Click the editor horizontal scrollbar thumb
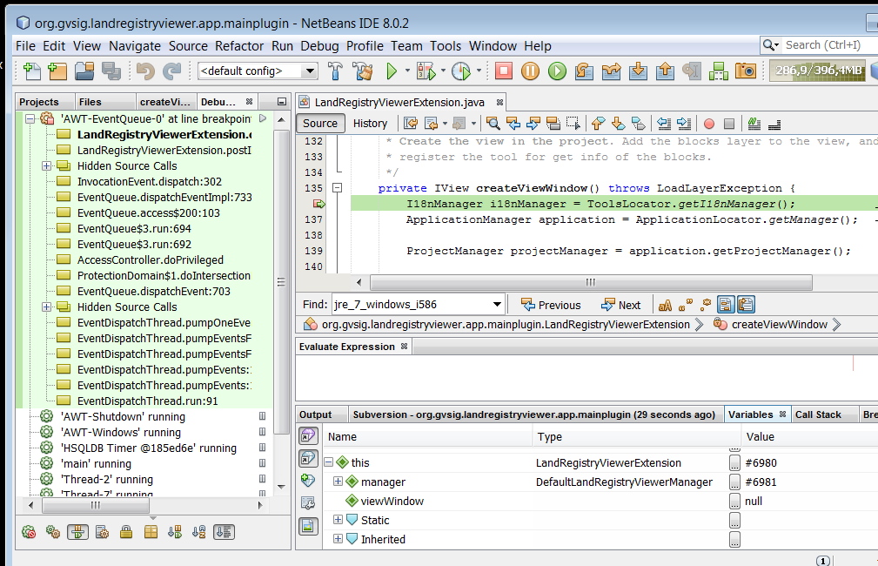878x566 pixels. [x=590, y=282]
